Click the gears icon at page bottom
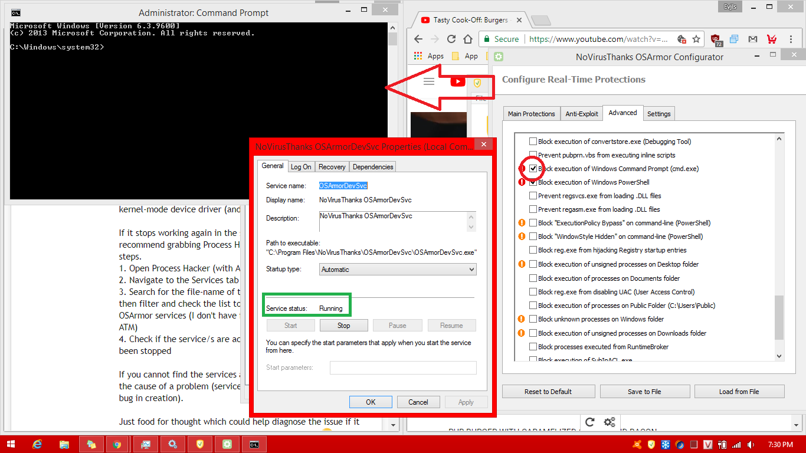This screenshot has width=806, height=453. tap(610, 422)
